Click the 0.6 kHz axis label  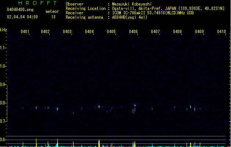click(3, 140)
